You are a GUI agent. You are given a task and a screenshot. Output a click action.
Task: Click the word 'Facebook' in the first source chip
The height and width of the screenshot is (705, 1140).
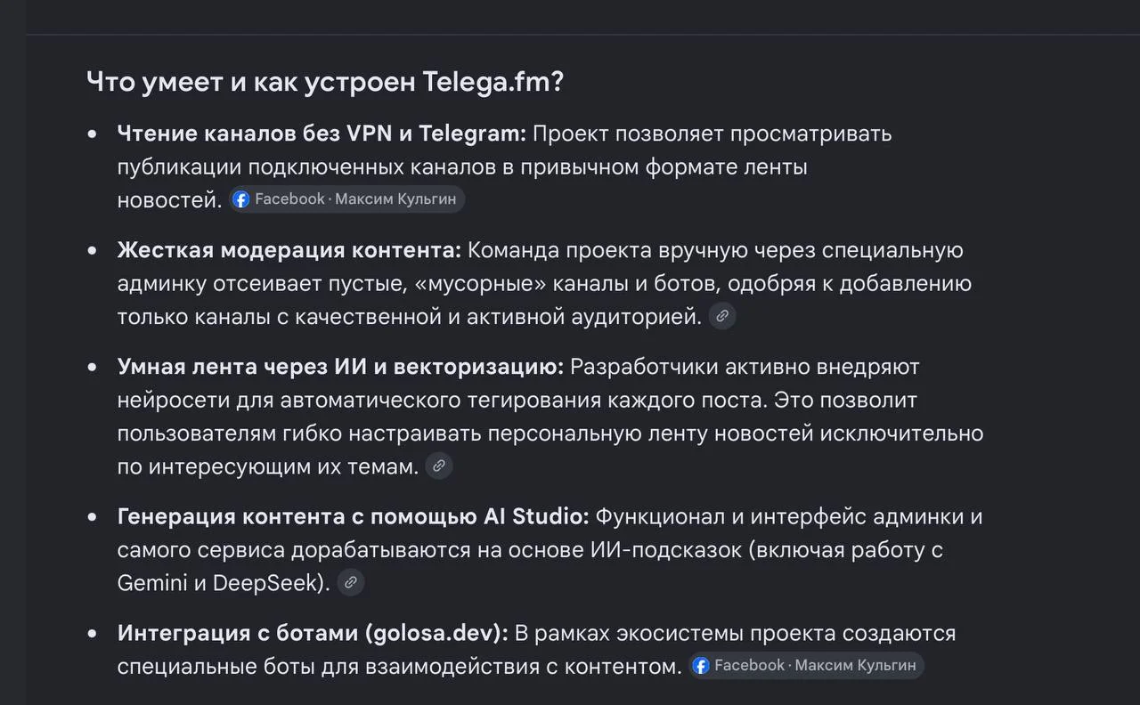[289, 199]
